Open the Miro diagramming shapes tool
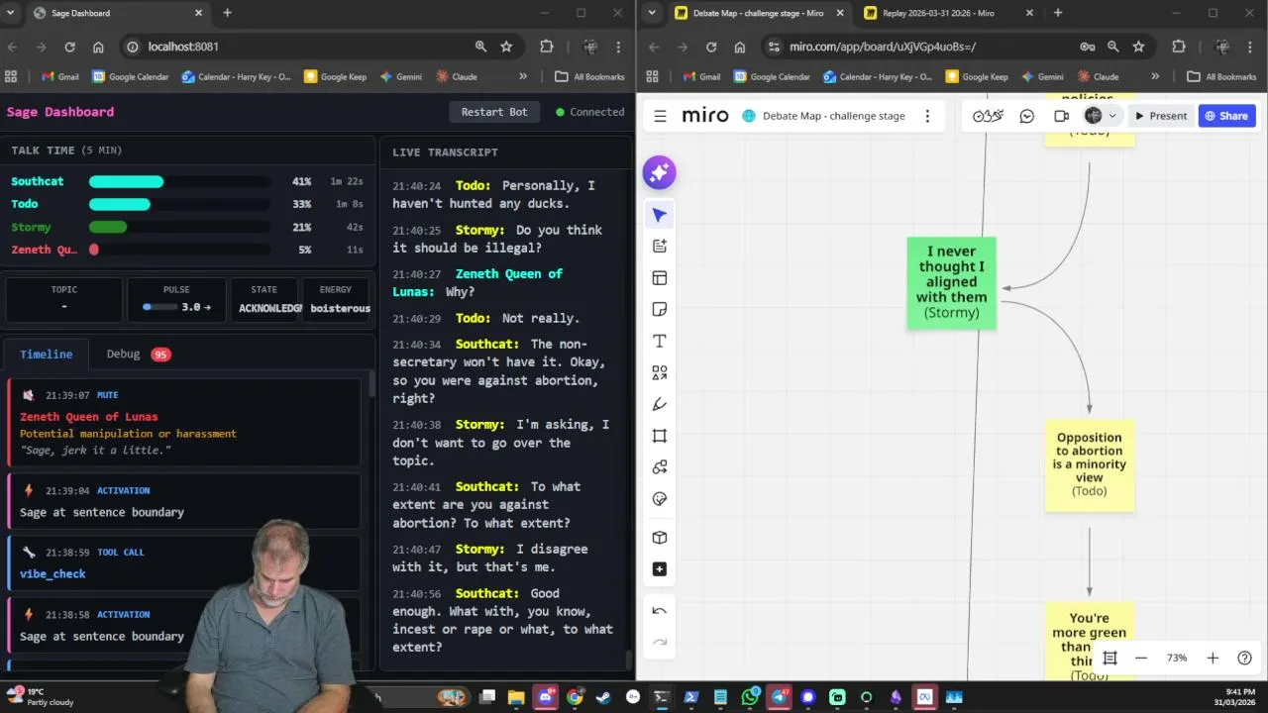Viewport: 1268px width, 713px height. [660, 467]
